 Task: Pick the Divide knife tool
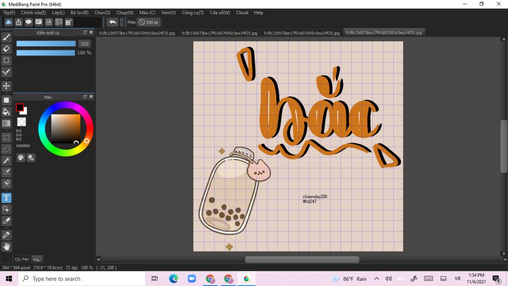[6, 221]
